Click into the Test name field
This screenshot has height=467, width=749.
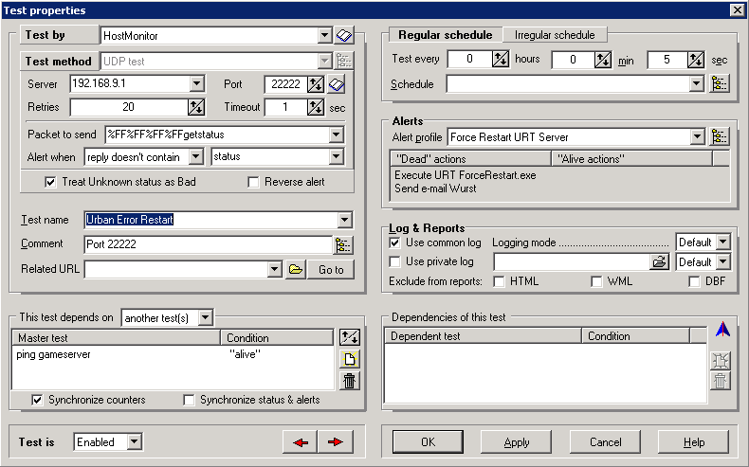pyautogui.click(x=209, y=221)
